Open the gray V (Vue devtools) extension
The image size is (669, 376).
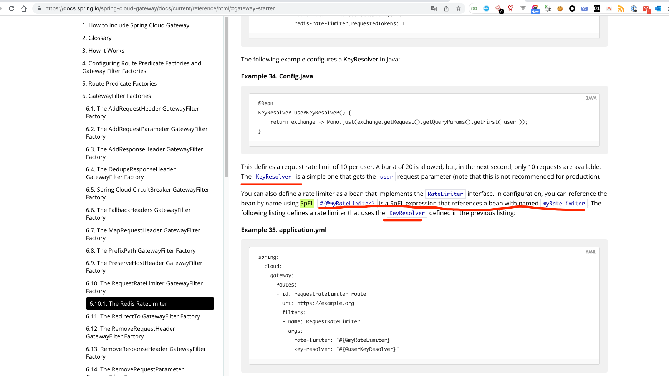click(x=523, y=8)
